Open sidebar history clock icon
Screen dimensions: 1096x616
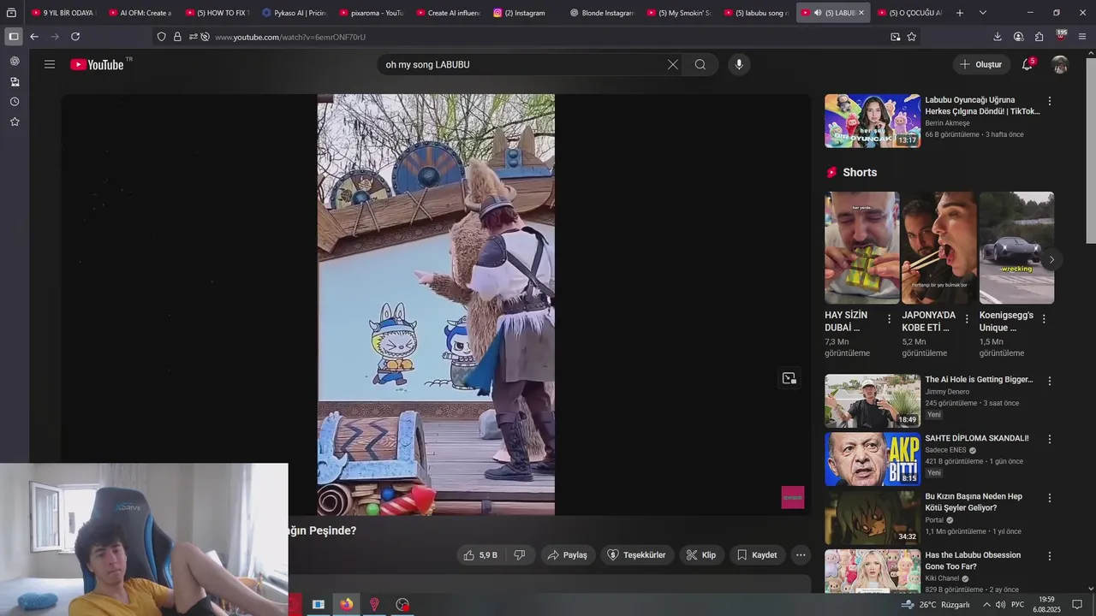[15, 102]
